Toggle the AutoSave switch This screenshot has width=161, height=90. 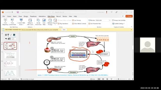(x=13, y=12)
